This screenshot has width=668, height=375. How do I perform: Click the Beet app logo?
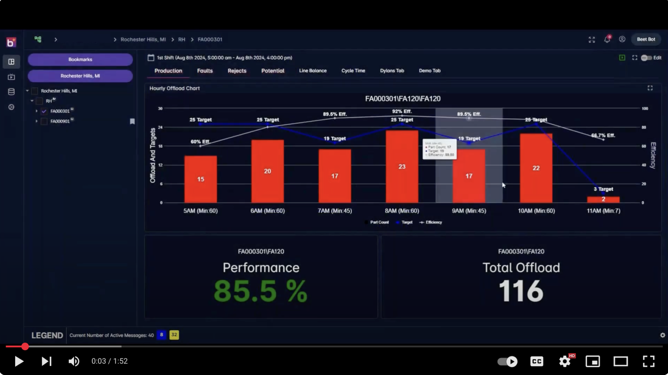point(11,42)
